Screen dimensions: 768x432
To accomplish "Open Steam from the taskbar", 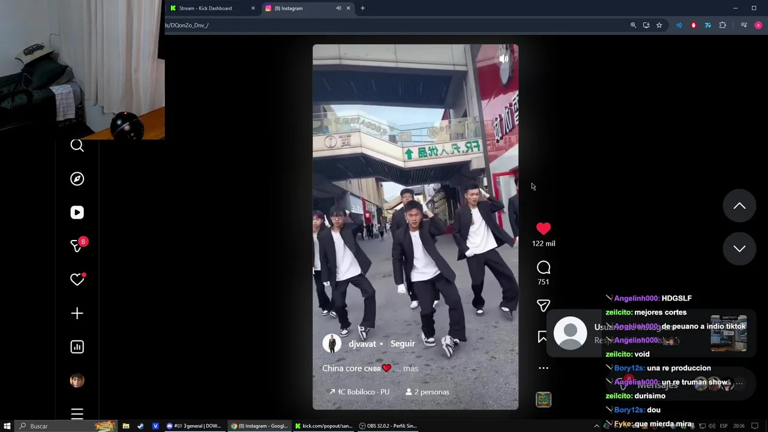I will 140,426.
